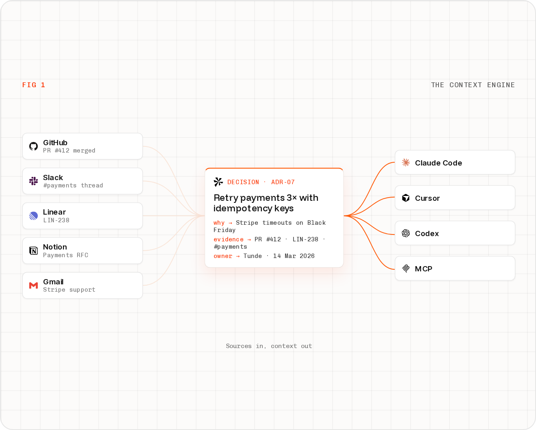Click the Gmail envelope icon

pyautogui.click(x=34, y=286)
